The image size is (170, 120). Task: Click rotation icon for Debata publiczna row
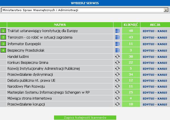click(x=117, y=80)
